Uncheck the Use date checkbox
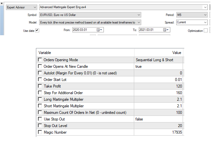Image resolution: width=211 pixels, height=158 pixels. point(37,31)
